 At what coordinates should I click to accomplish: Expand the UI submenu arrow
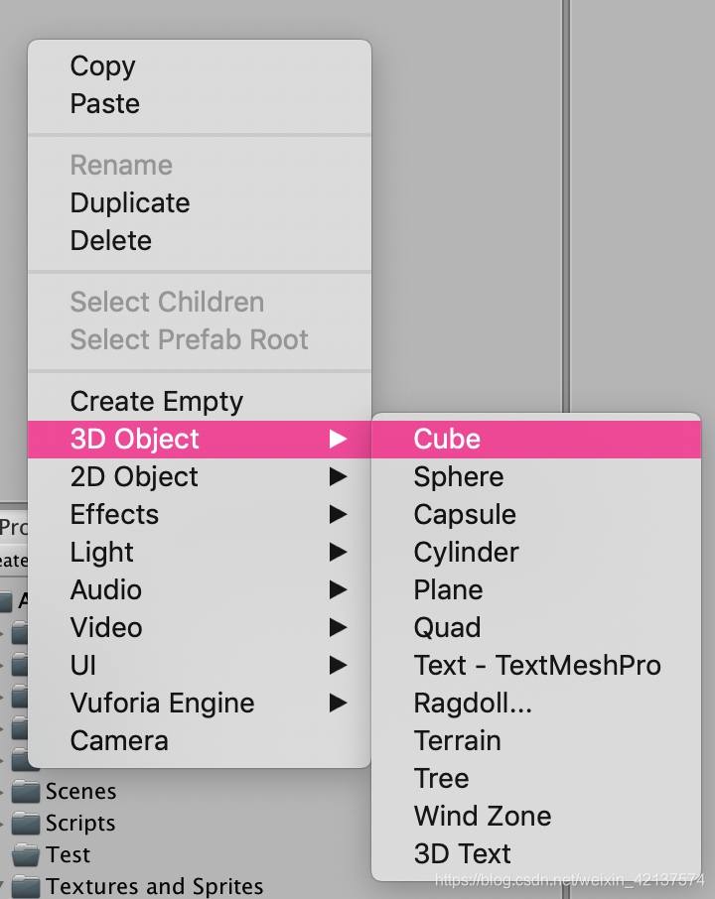coord(339,665)
